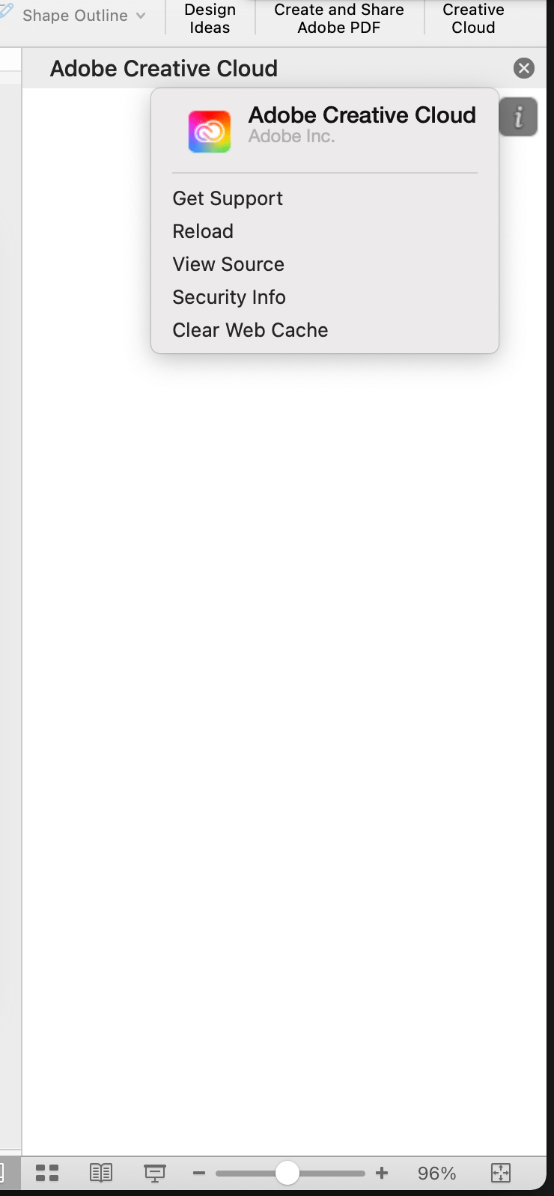Screen dimensions: 554x1196
Task: Open Reading View from status bar
Action: (101, 1173)
